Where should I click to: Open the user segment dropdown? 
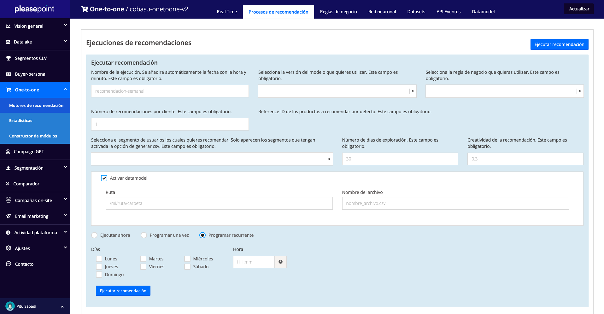[212, 159]
